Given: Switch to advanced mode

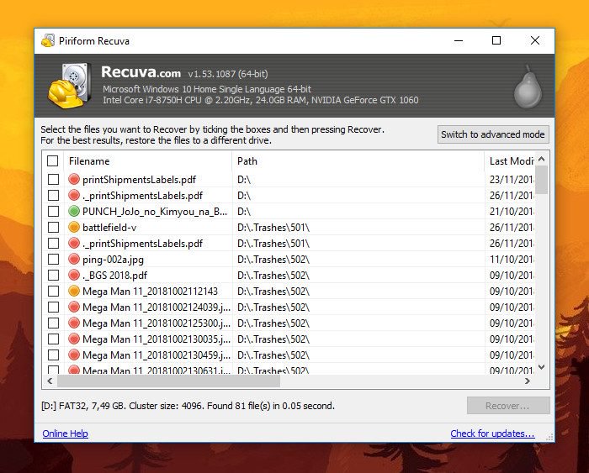Looking at the screenshot, I should click(x=493, y=134).
